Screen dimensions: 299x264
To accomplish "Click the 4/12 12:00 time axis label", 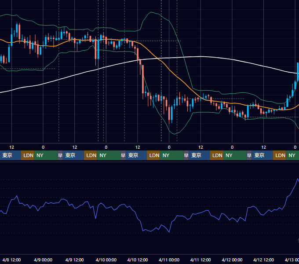I will pyautogui.click(x=263, y=260).
